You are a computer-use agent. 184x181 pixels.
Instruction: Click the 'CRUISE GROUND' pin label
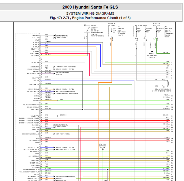[33, 69]
